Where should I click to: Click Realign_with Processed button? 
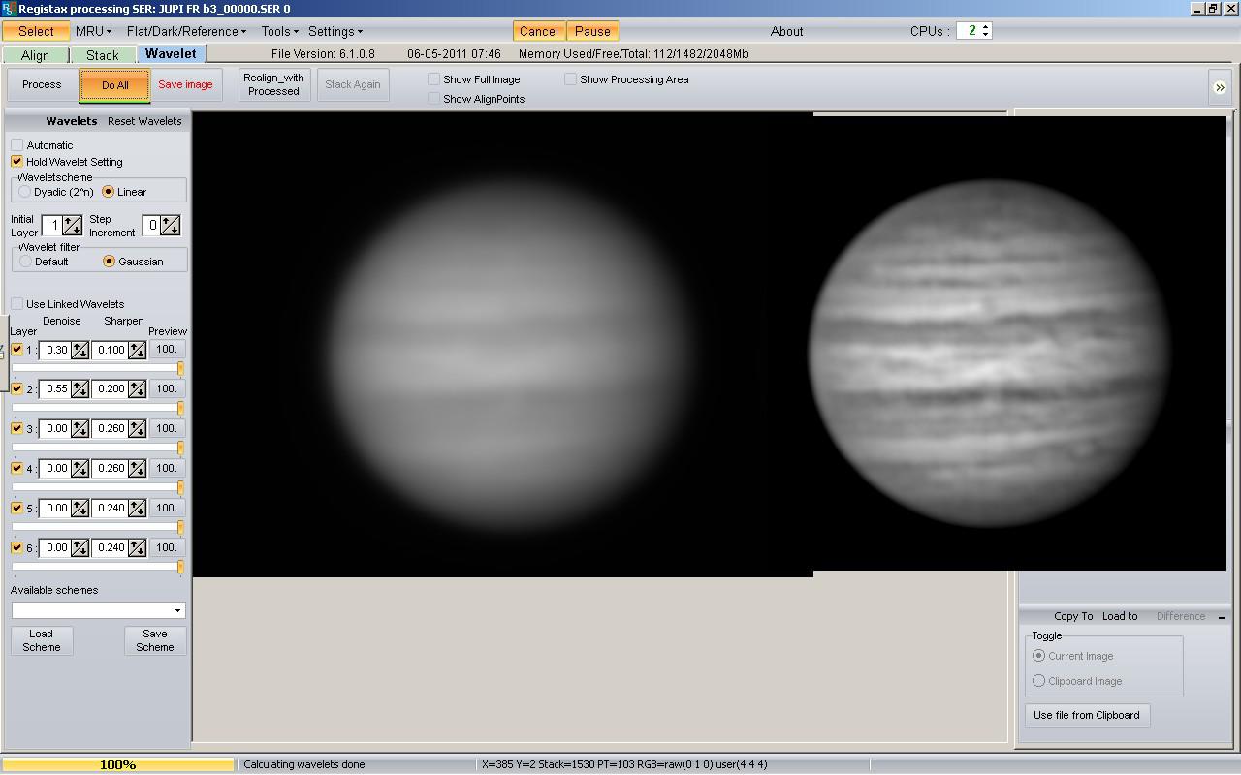[x=273, y=84]
